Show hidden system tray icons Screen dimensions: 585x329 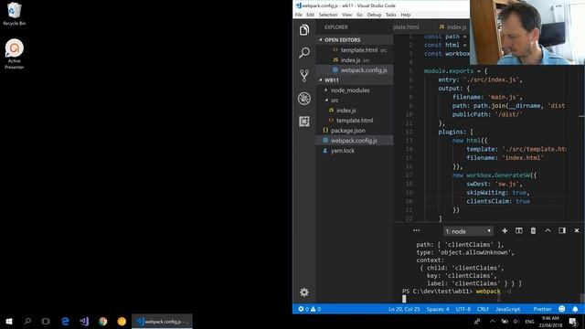tap(492, 321)
